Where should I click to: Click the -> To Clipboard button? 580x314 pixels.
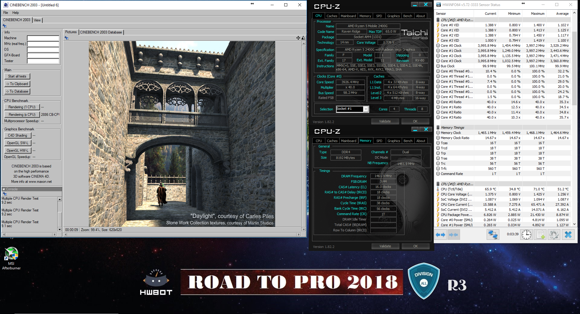pyautogui.click(x=17, y=84)
